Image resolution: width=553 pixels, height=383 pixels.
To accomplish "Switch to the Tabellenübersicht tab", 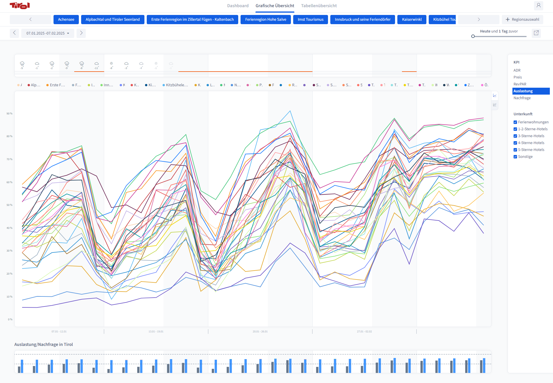I will (319, 6).
